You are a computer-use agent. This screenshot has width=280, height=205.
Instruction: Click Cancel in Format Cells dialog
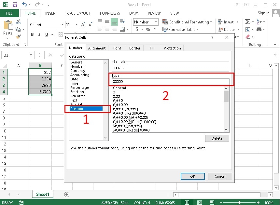tap(220, 176)
